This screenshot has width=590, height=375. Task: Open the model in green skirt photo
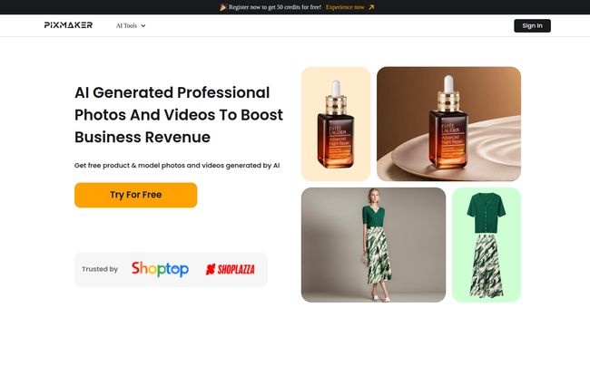point(373,245)
